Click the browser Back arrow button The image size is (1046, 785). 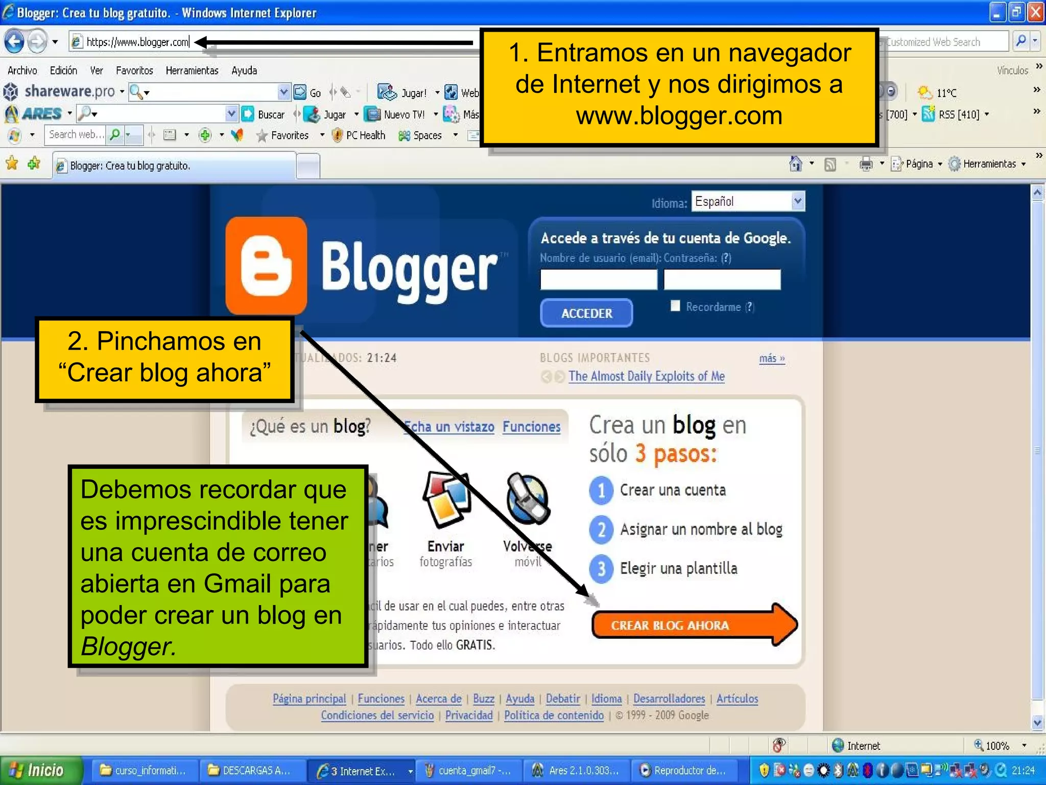pyautogui.click(x=15, y=41)
